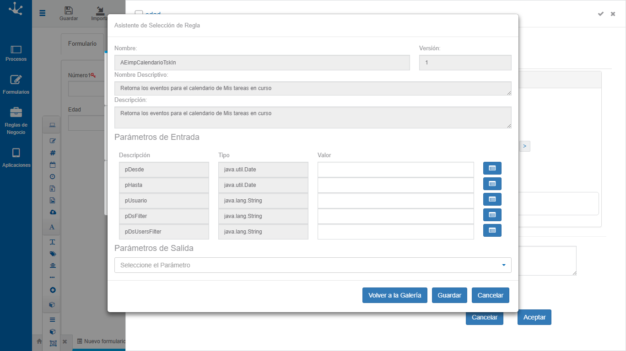This screenshot has width=626, height=351.
Task: Open the Procesos section in sidebar
Action: coord(16,53)
